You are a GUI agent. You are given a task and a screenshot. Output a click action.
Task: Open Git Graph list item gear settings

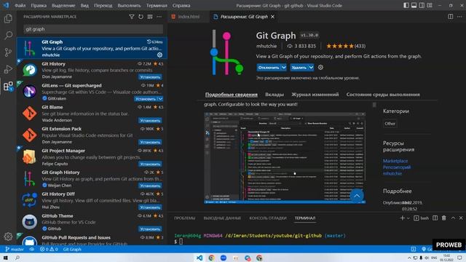tap(159, 55)
